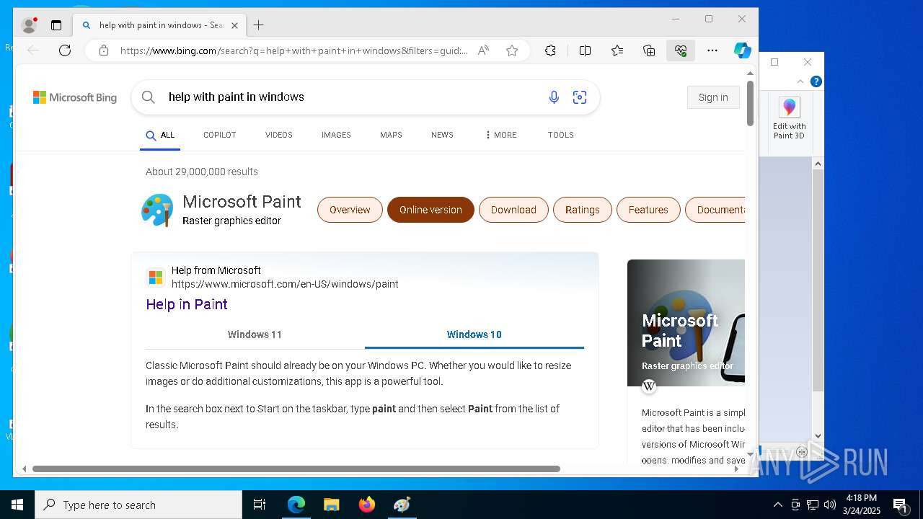Search using an image icon
The height and width of the screenshot is (519, 923).
click(x=580, y=97)
